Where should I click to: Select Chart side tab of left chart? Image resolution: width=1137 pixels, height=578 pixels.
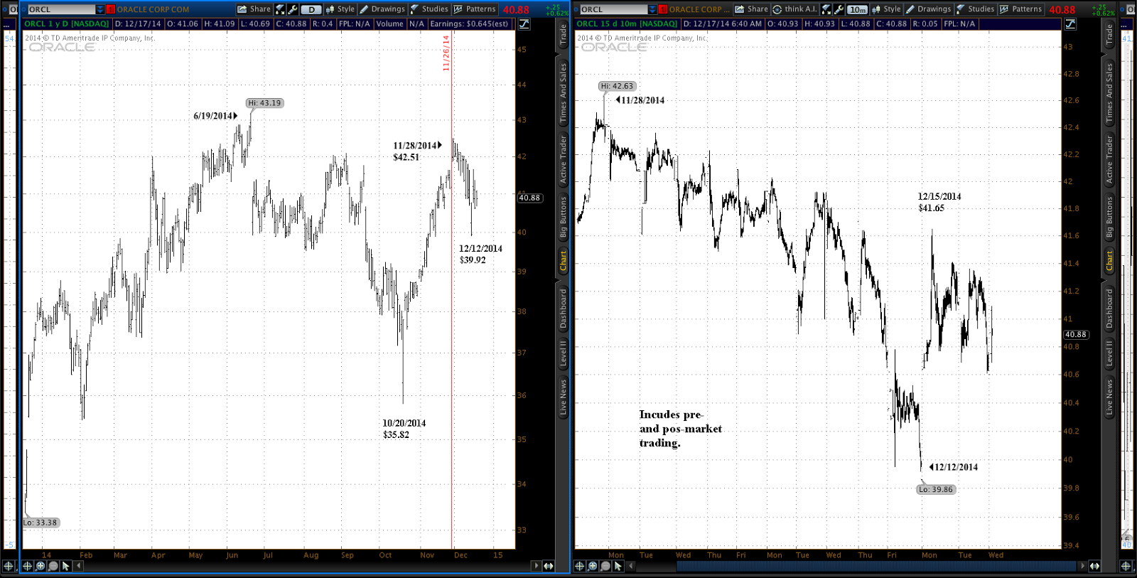[x=563, y=261]
